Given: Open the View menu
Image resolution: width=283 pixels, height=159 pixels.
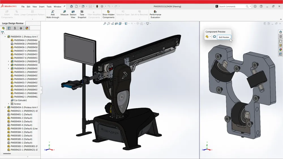Looking at the screenshot, I should (35, 6).
